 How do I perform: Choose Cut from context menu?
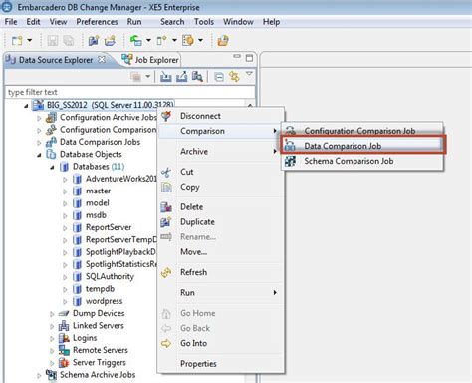coord(220,172)
